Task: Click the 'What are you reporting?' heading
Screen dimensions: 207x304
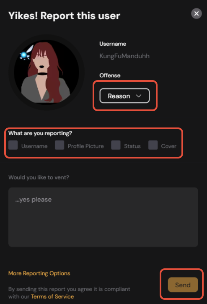Action: 40,133
